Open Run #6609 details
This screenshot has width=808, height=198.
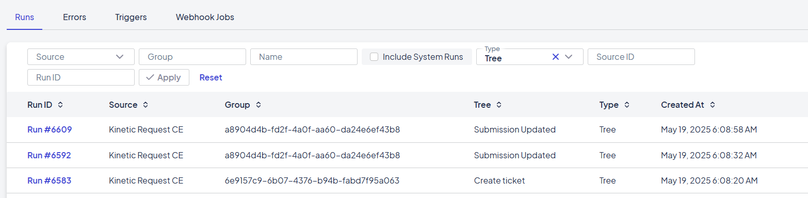50,129
